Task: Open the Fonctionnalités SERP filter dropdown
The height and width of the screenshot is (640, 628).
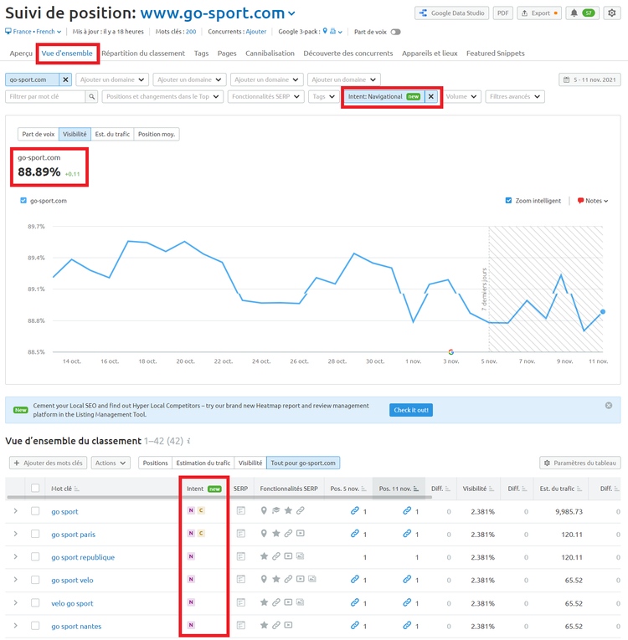Action: point(266,97)
